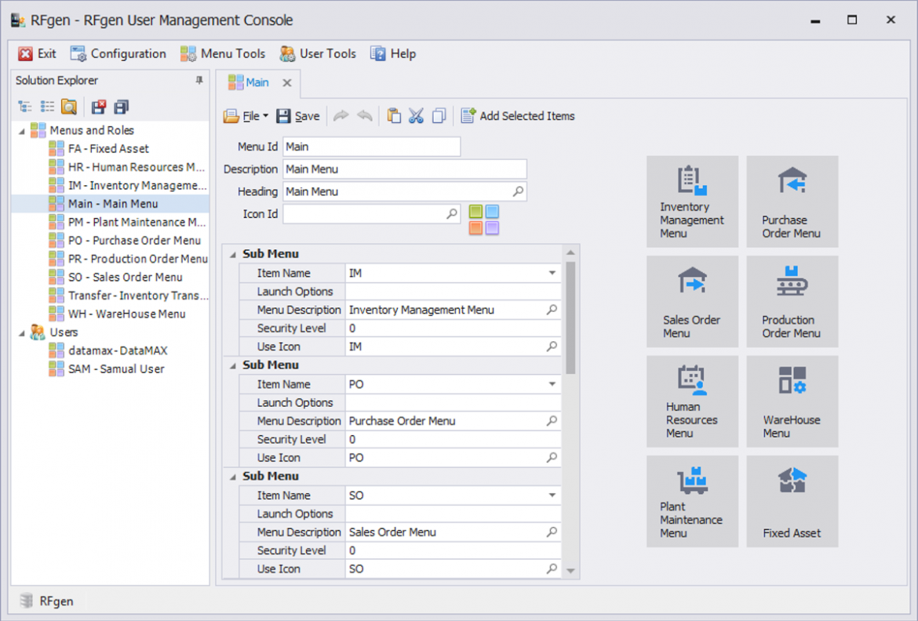Click the Paste clipboard icon in the toolbar

click(x=394, y=116)
